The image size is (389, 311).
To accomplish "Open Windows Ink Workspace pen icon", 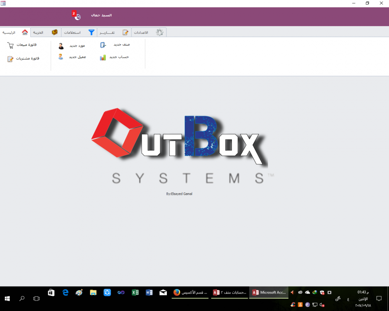I will [x=338, y=299].
